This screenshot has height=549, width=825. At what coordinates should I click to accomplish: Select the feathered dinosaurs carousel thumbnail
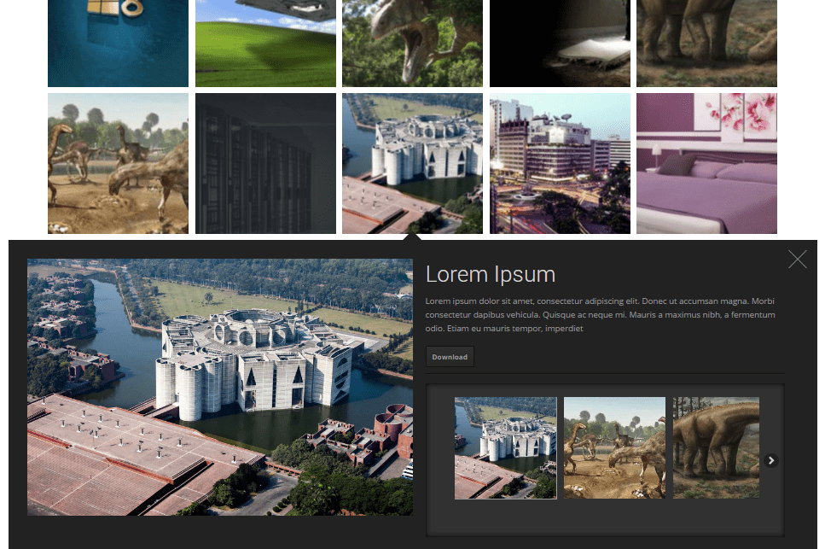614,448
